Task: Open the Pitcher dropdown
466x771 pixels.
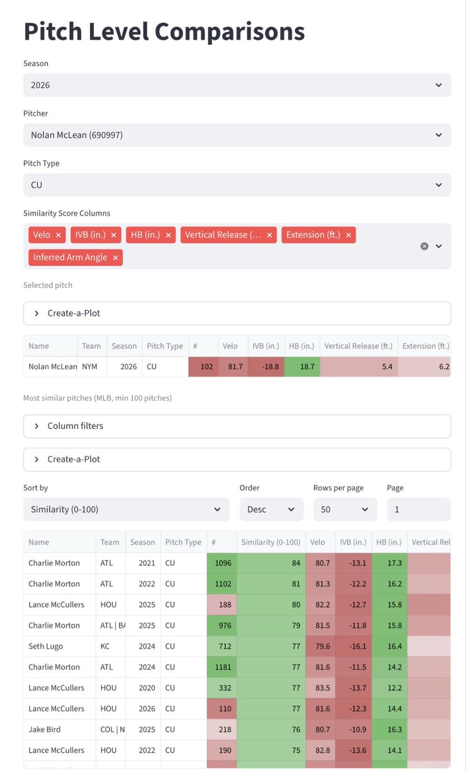Action: tap(237, 135)
